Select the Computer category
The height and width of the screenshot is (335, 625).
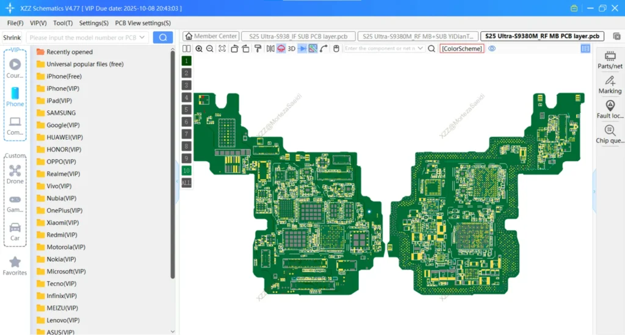tap(15, 126)
